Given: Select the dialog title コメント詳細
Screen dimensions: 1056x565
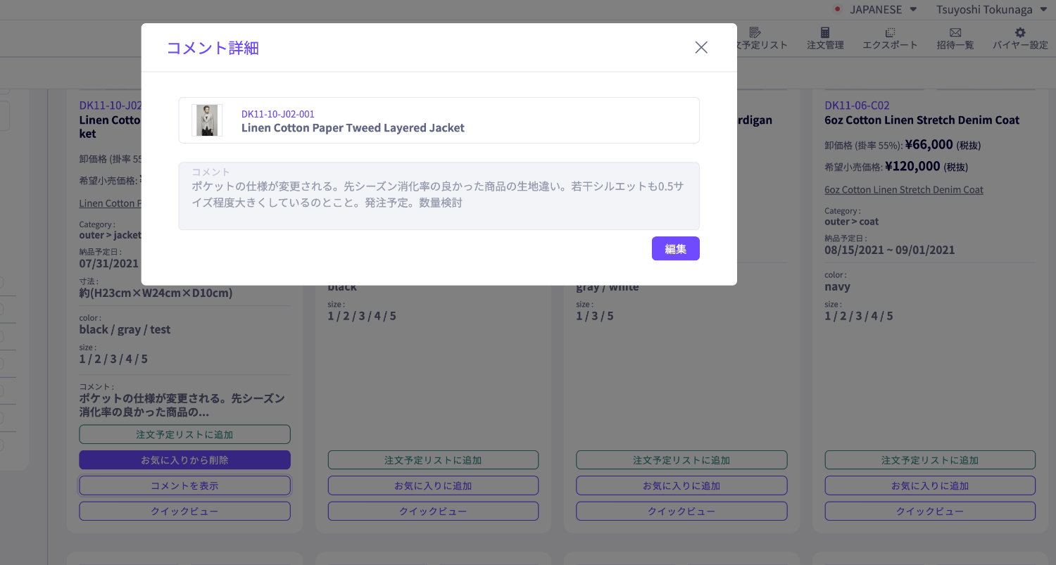Looking at the screenshot, I should [x=213, y=48].
